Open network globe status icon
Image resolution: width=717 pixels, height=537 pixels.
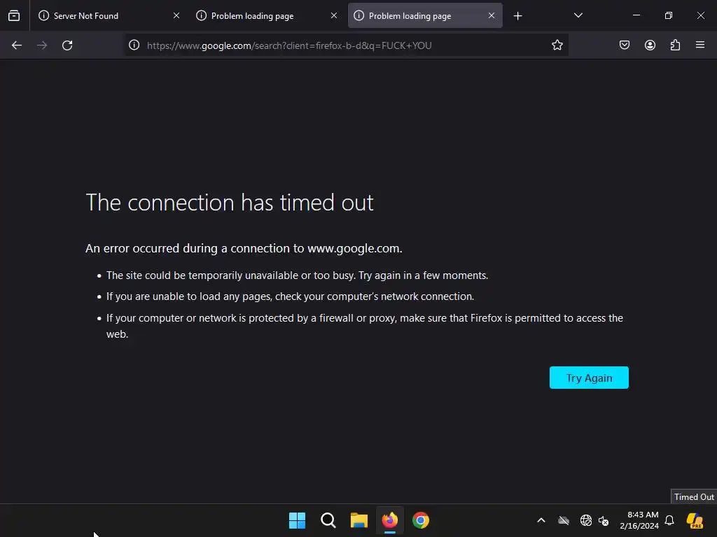586,520
